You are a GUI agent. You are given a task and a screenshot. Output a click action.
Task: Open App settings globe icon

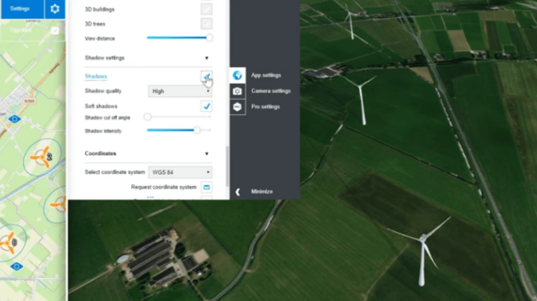point(237,75)
